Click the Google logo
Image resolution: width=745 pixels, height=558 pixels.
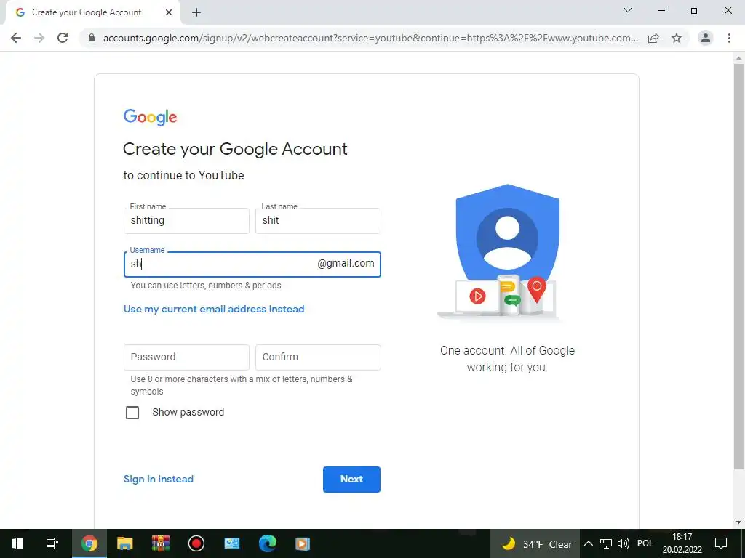point(150,117)
